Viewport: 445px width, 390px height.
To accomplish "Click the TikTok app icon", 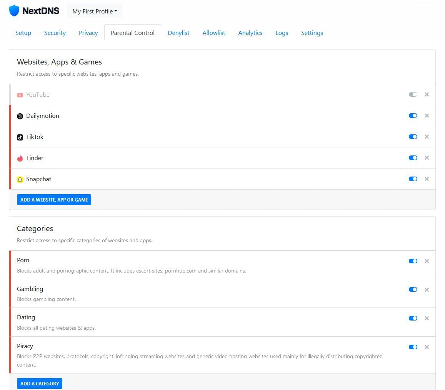I will point(20,137).
